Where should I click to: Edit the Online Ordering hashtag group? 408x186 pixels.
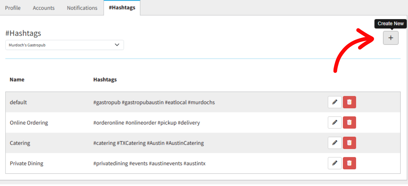[335, 123]
